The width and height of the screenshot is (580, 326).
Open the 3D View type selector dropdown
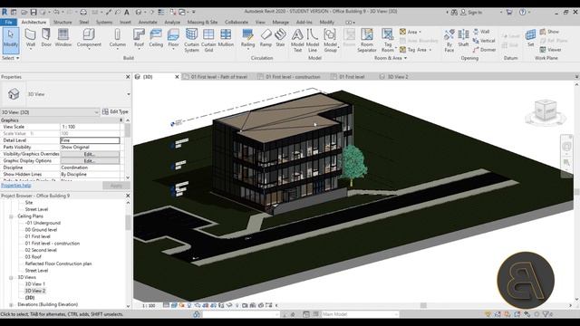[x=129, y=94]
